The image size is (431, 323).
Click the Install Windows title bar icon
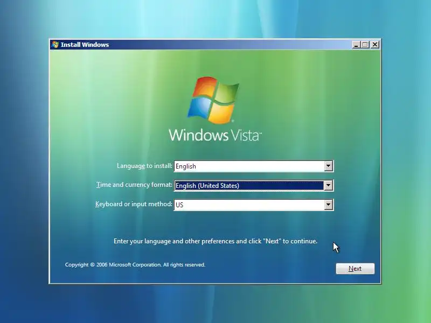pyautogui.click(x=55, y=45)
